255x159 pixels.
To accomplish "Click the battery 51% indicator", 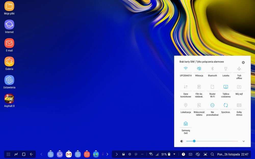I will [166, 154].
